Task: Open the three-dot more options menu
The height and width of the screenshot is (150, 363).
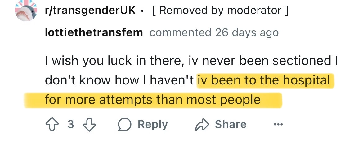Action: (278, 125)
